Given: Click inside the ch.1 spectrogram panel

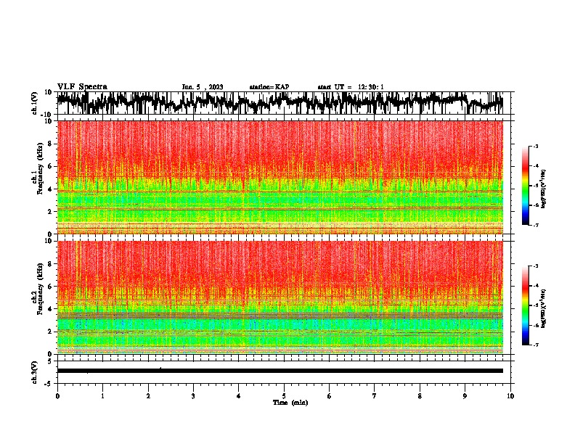Looking at the screenshot, I should 280,177.
